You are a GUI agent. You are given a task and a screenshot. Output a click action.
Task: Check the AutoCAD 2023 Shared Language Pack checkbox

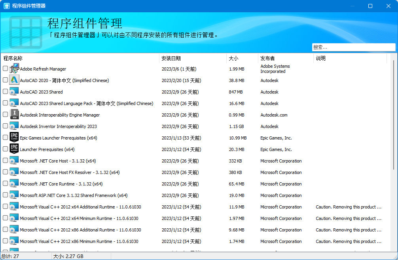tap(5, 103)
